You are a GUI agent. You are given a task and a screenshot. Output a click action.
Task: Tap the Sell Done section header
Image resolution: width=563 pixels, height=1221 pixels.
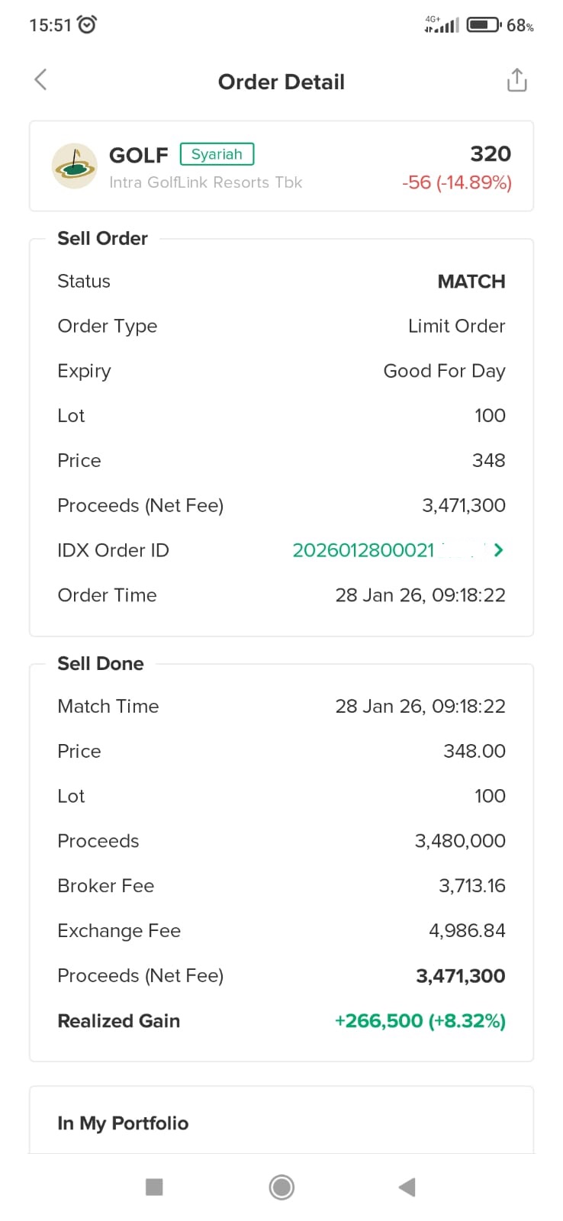tap(101, 664)
